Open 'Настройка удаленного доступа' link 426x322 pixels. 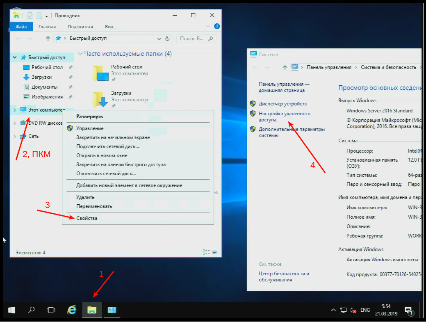[x=284, y=117]
